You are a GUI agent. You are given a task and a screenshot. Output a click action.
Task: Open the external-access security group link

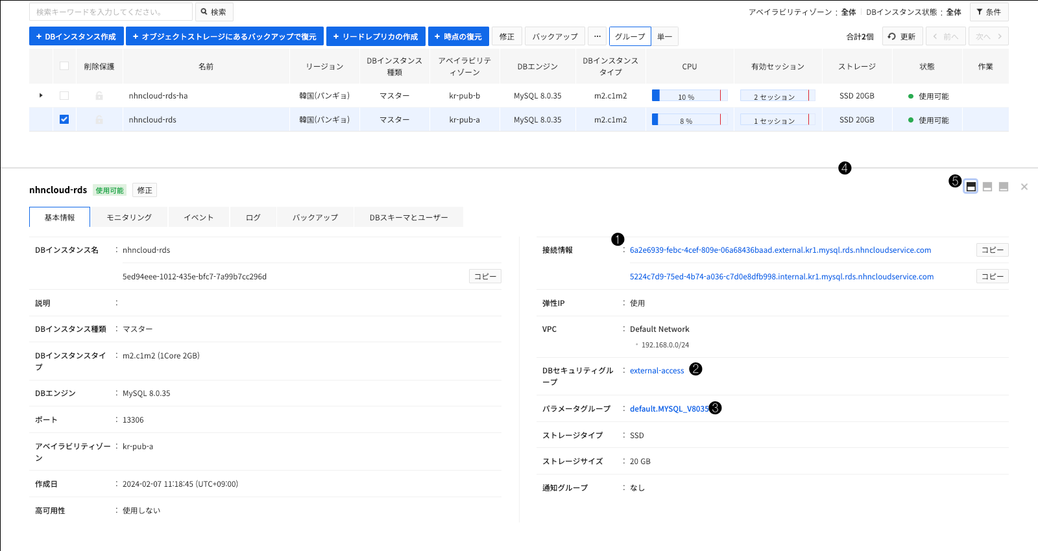tap(657, 371)
